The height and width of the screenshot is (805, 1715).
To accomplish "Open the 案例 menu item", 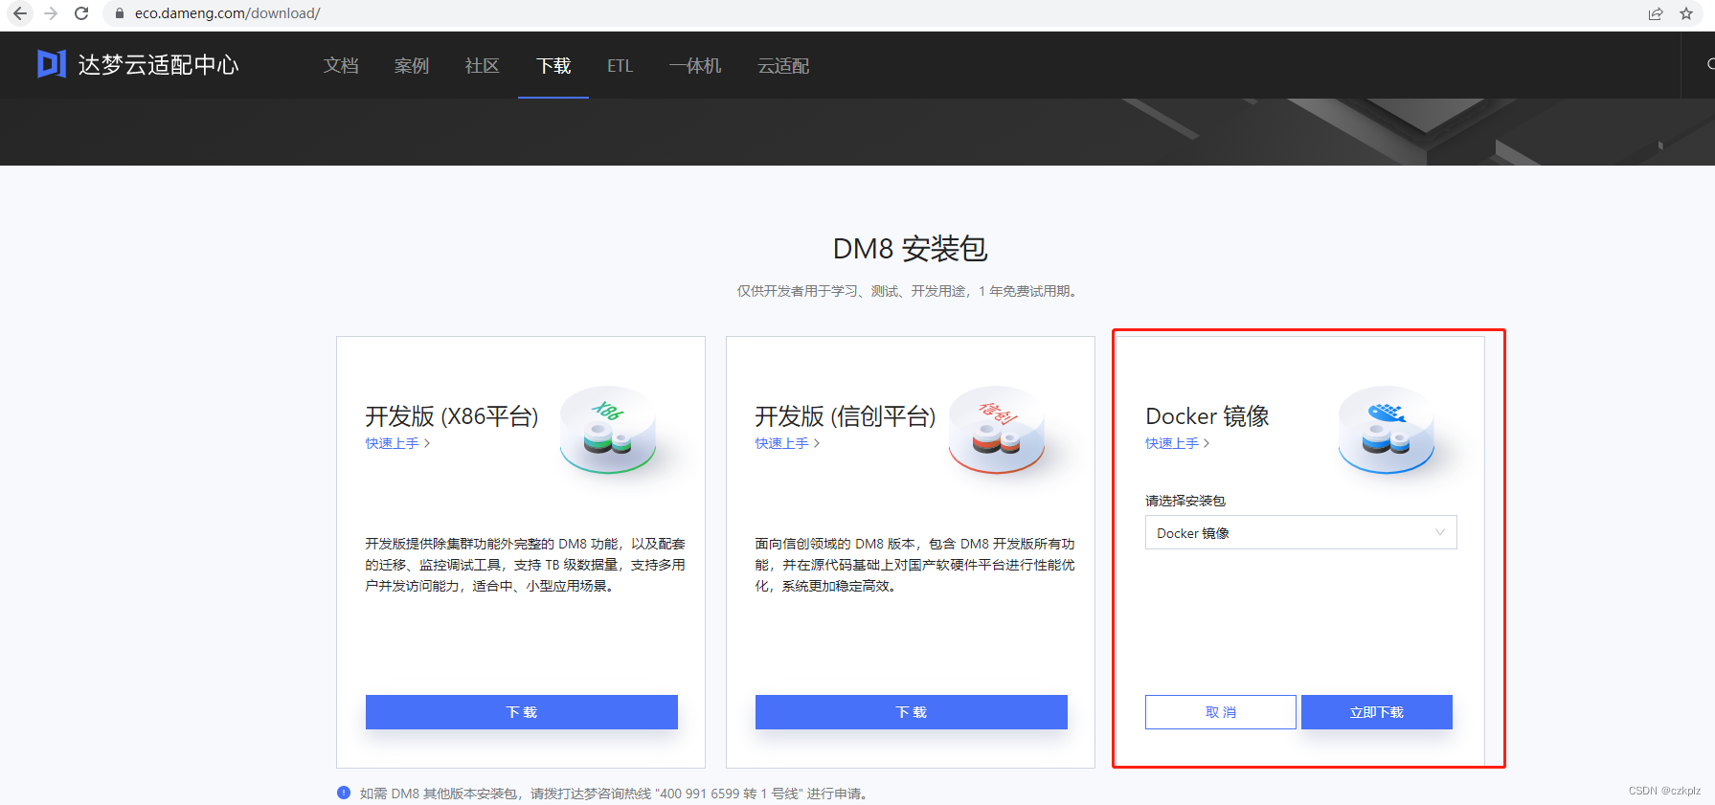I will coord(412,65).
